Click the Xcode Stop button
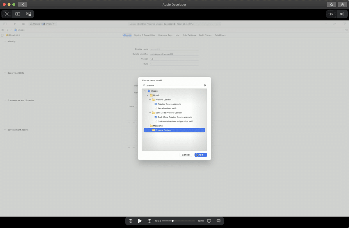The height and width of the screenshot is (228, 349). tap(23, 24)
